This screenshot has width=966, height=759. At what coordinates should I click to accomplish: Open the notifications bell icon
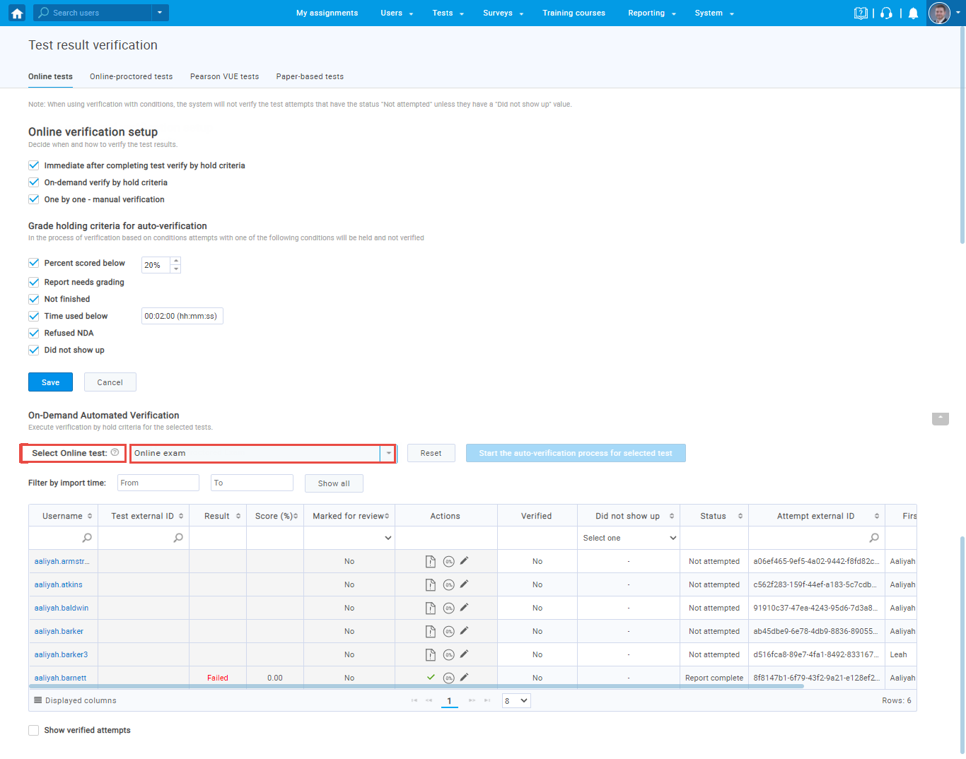point(913,13)
